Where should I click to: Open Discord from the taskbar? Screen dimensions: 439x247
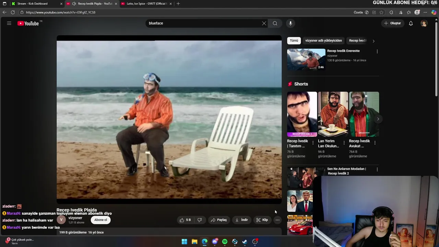click(215, 242)
